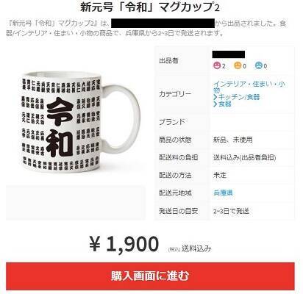Screen dimensions: 303x294
Task: Click the ¥1,900 price text
Action: (124, 244)
